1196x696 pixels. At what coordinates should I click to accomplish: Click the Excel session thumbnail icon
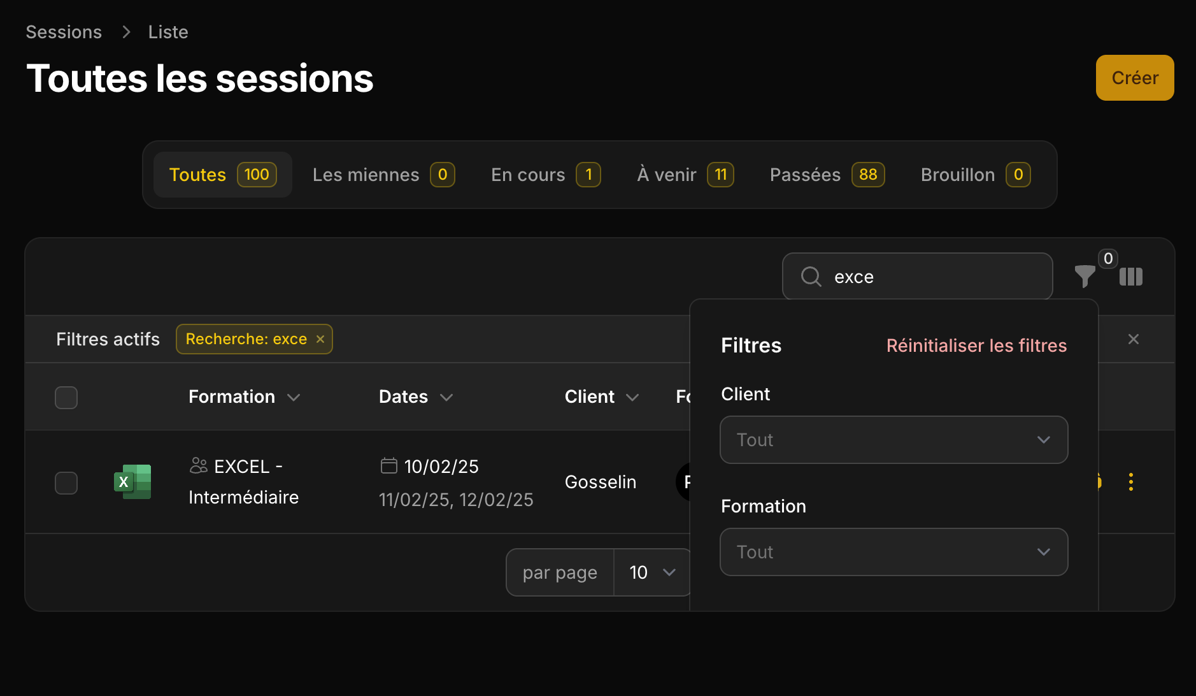(x=132, y=482)
